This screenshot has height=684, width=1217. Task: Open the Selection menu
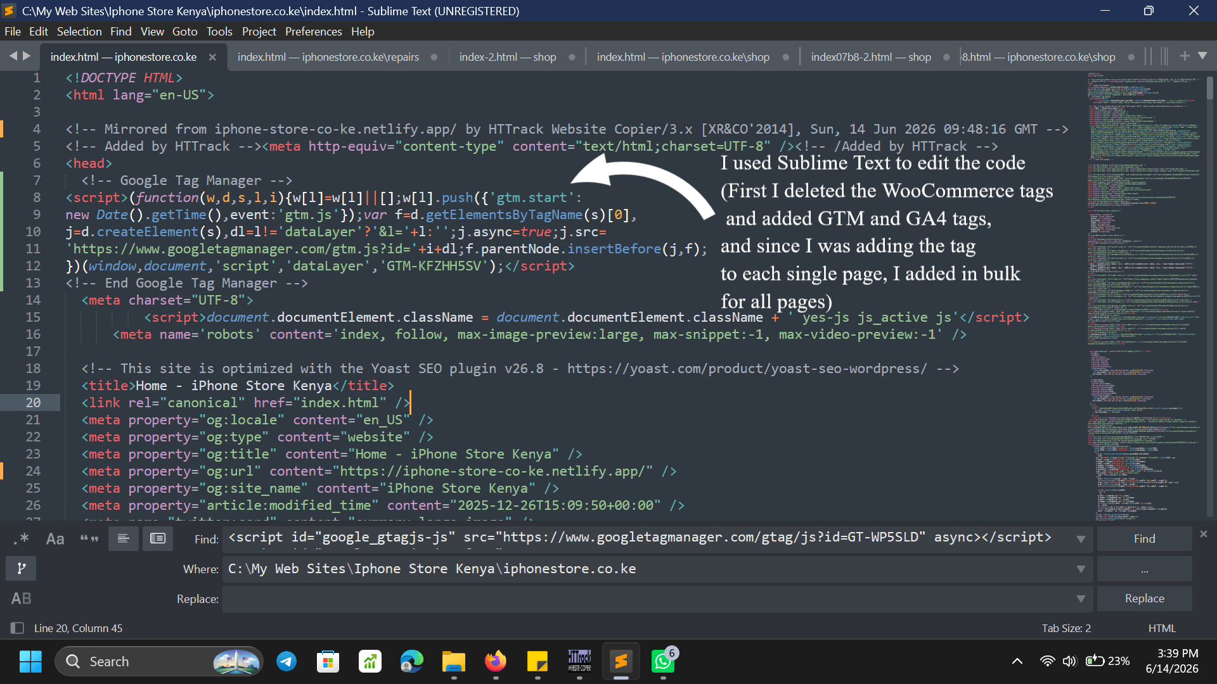coord(79,31)
